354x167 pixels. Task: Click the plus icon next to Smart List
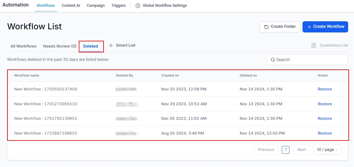[111, 45]
